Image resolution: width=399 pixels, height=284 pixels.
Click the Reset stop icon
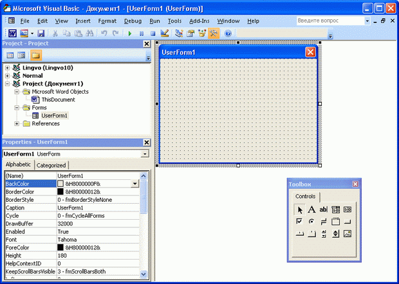point(153,33)
